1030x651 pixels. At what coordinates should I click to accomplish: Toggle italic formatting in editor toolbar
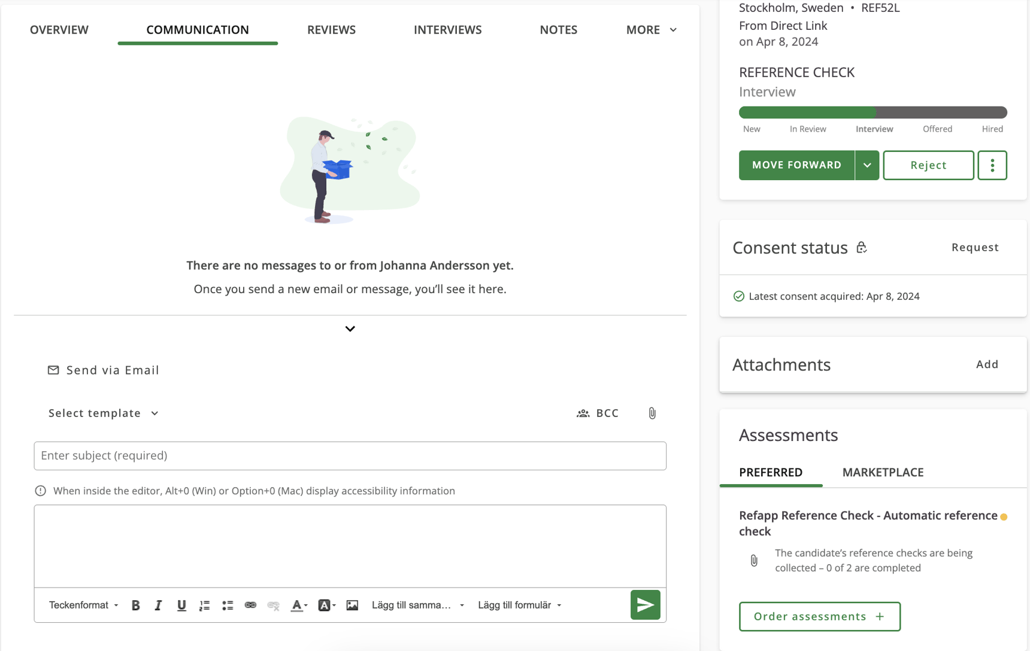(x=158, y=605)
